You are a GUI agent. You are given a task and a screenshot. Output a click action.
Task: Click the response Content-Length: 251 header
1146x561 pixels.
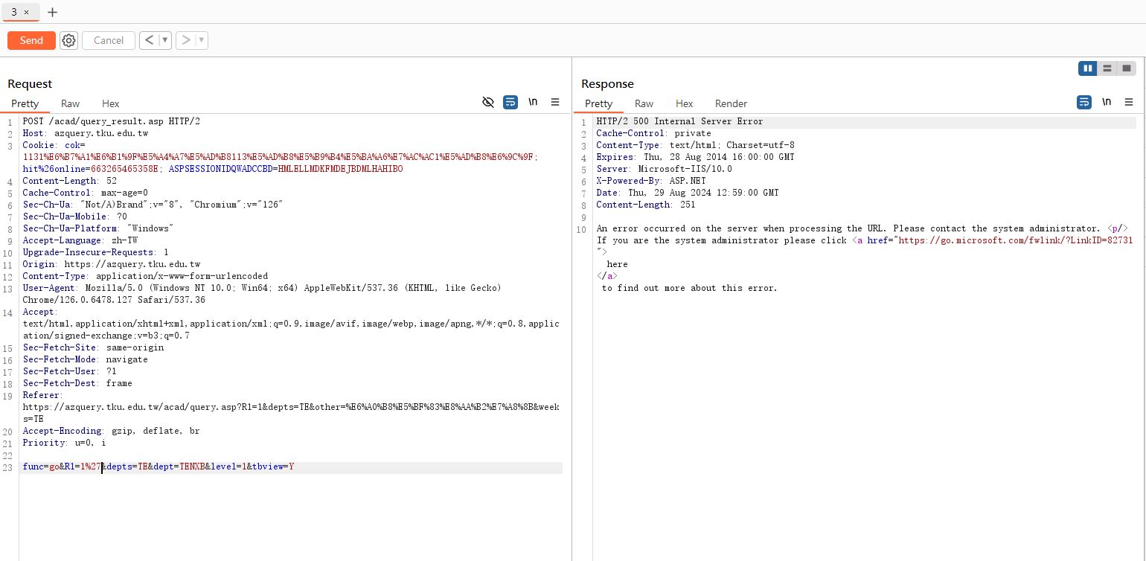[x=645, y=205]
